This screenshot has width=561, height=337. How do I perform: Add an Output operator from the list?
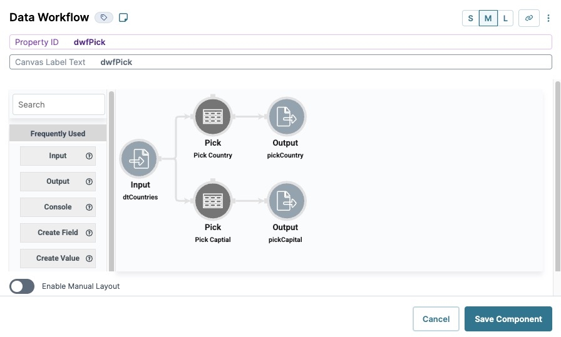point(58,181)
